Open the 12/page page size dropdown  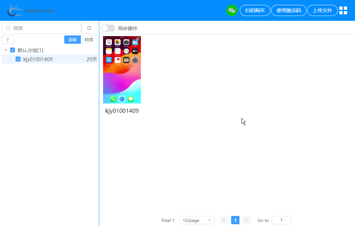[x=197, y=220]
